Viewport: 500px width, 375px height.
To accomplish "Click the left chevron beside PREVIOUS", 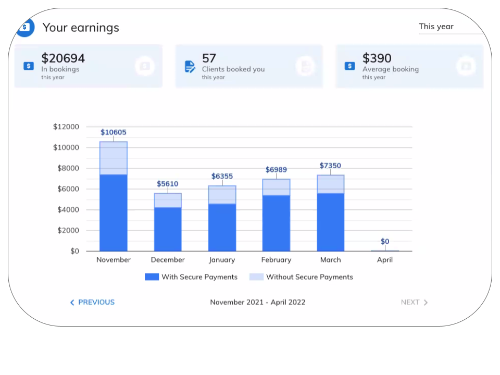I will (x=72, y=302).
